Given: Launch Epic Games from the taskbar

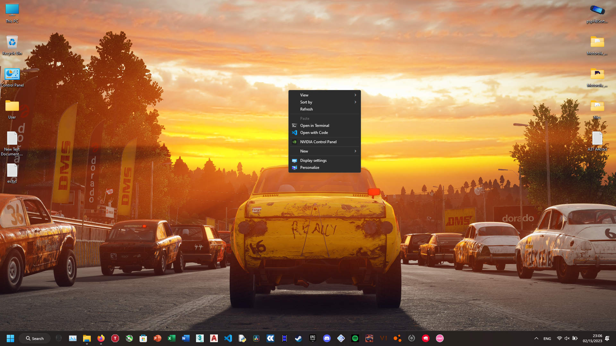Looking at the screenshot, I should [313, 338].
